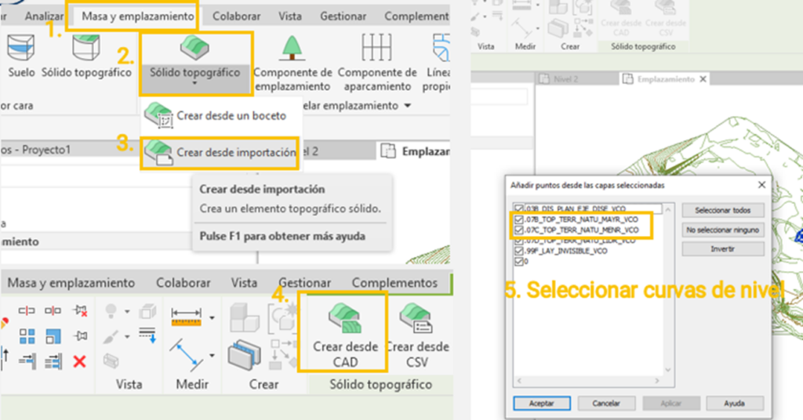Viewport: 803px width, 420px height.
Task: Select the Split Element modify icon
Action: pyautogui.click(x=27, y=310)
